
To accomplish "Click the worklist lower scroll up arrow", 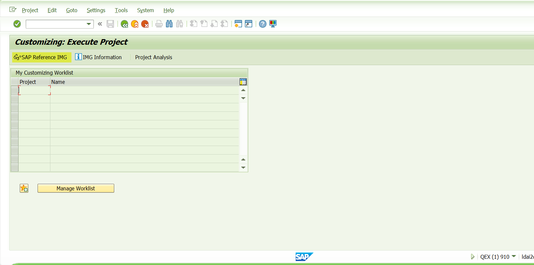I will (243, 159).
